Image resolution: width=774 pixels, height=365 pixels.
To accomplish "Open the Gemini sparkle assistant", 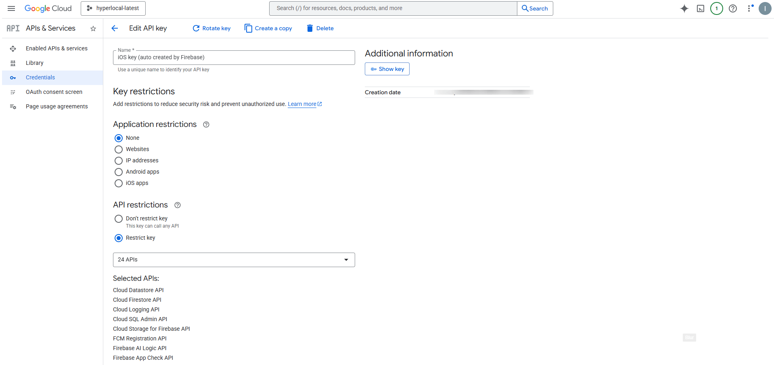I will pyautogui.click(x=684, y=8).
